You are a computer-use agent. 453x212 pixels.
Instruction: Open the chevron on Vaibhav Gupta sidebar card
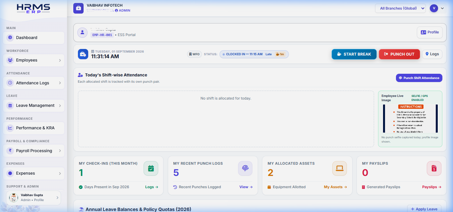57,198
